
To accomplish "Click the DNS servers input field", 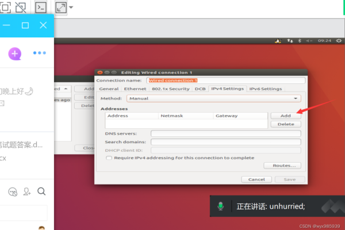I will click(x=225, y=133).
